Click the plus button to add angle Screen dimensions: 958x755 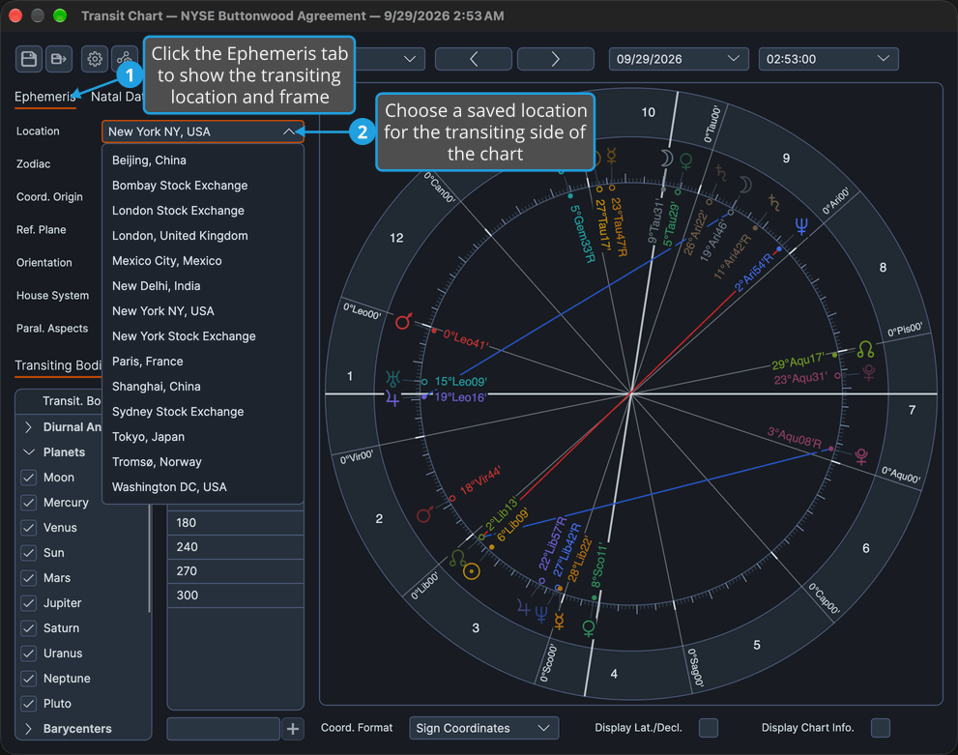click(293, 729)
